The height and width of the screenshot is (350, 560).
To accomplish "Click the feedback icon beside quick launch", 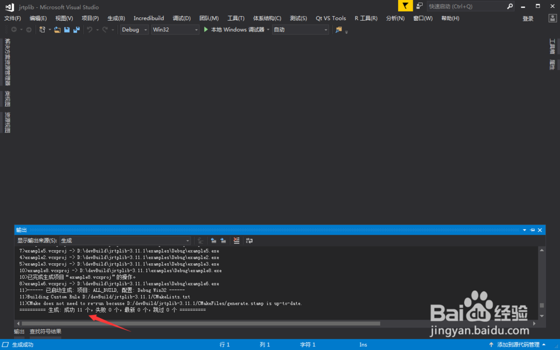I will (x=419, y=6).
